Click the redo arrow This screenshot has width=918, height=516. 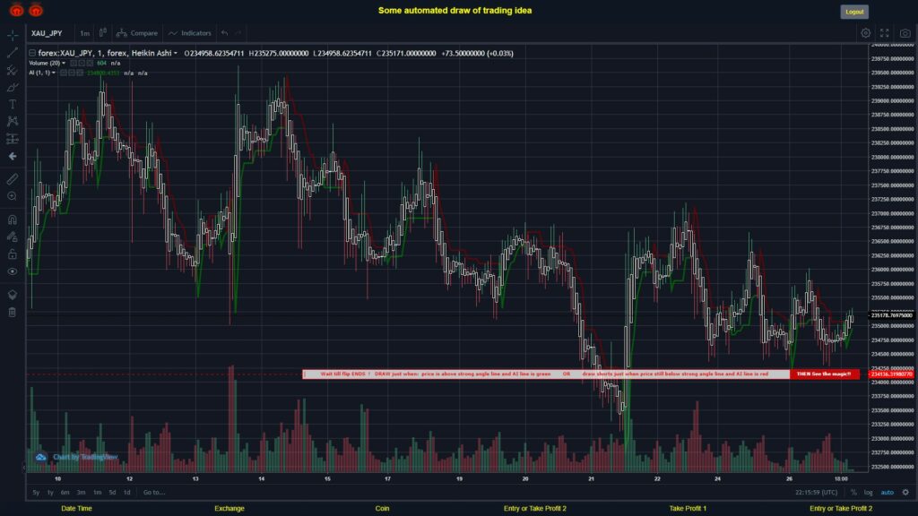tap(238, 33)
